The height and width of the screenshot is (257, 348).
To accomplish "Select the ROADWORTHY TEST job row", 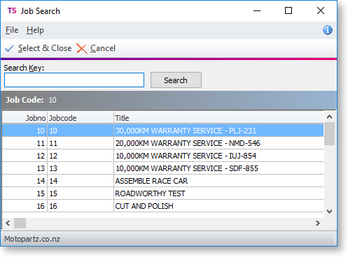I will coord(162,193).
